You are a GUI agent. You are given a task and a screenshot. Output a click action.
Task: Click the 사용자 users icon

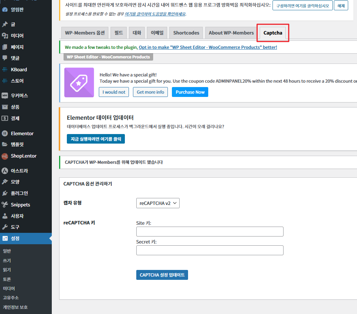click(5, 216)
